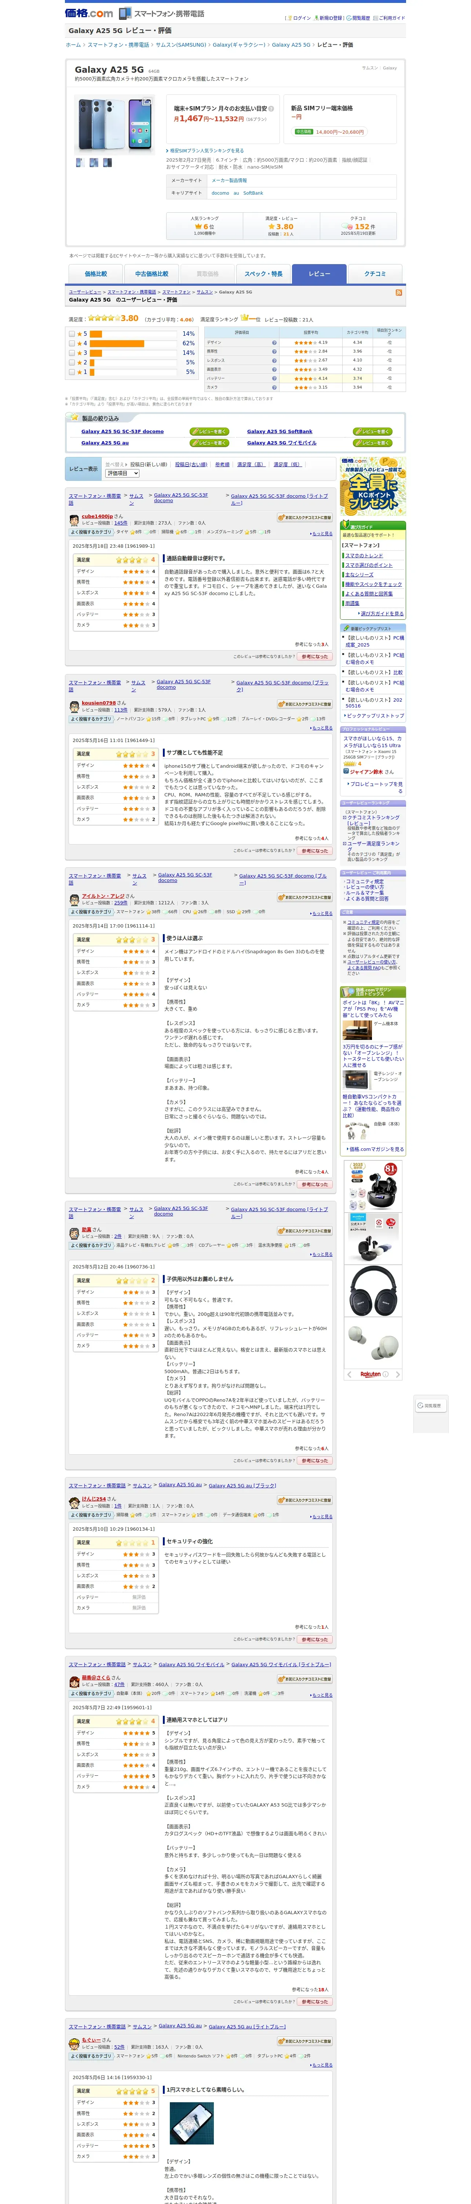Viewport: 471px width, 2204px height.
Task: Click サムスン(SAMSUNG) in top breadcrumb
Action: click(x=180, y=44)
